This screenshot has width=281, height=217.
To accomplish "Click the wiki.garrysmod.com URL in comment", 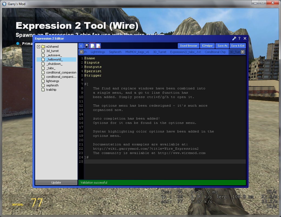I will click(x=146, y=149).
